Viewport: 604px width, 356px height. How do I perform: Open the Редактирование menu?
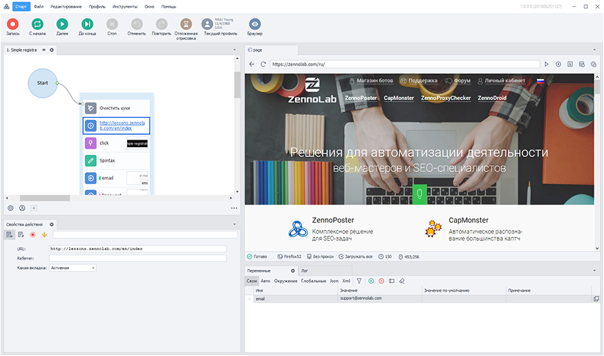tap(66, 6)
